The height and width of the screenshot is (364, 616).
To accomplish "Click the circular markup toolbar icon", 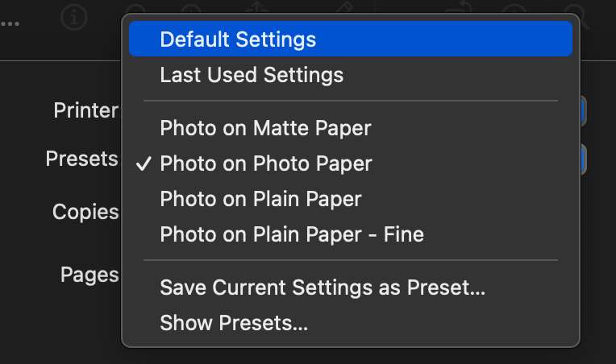I will (x=514, y=8).
